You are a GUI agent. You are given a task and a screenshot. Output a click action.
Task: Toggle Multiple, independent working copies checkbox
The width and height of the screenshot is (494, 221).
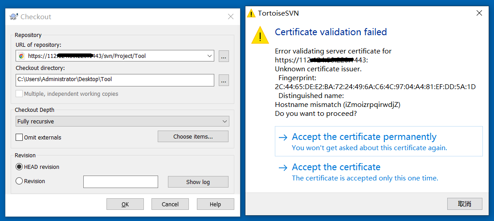(x=19, y=94)
